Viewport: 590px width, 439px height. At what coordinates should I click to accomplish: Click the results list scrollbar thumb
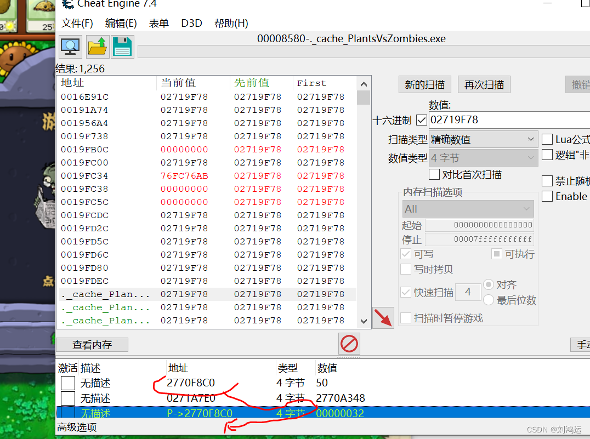click(x=364, y=98)
